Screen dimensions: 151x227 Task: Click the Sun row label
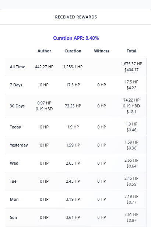click(13, 217)
